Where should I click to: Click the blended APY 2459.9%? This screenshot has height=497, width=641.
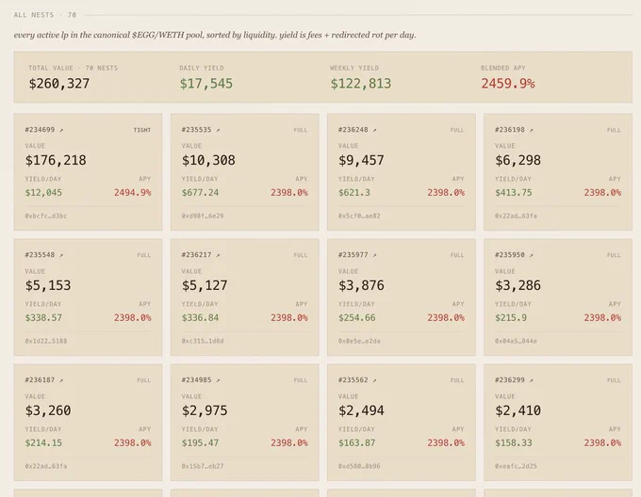click(508, 84)
